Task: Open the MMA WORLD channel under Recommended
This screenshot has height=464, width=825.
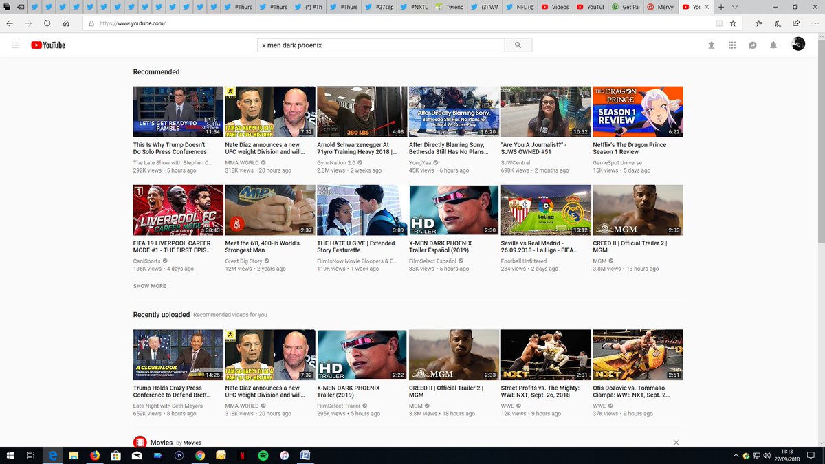Action: click(242, 163)
